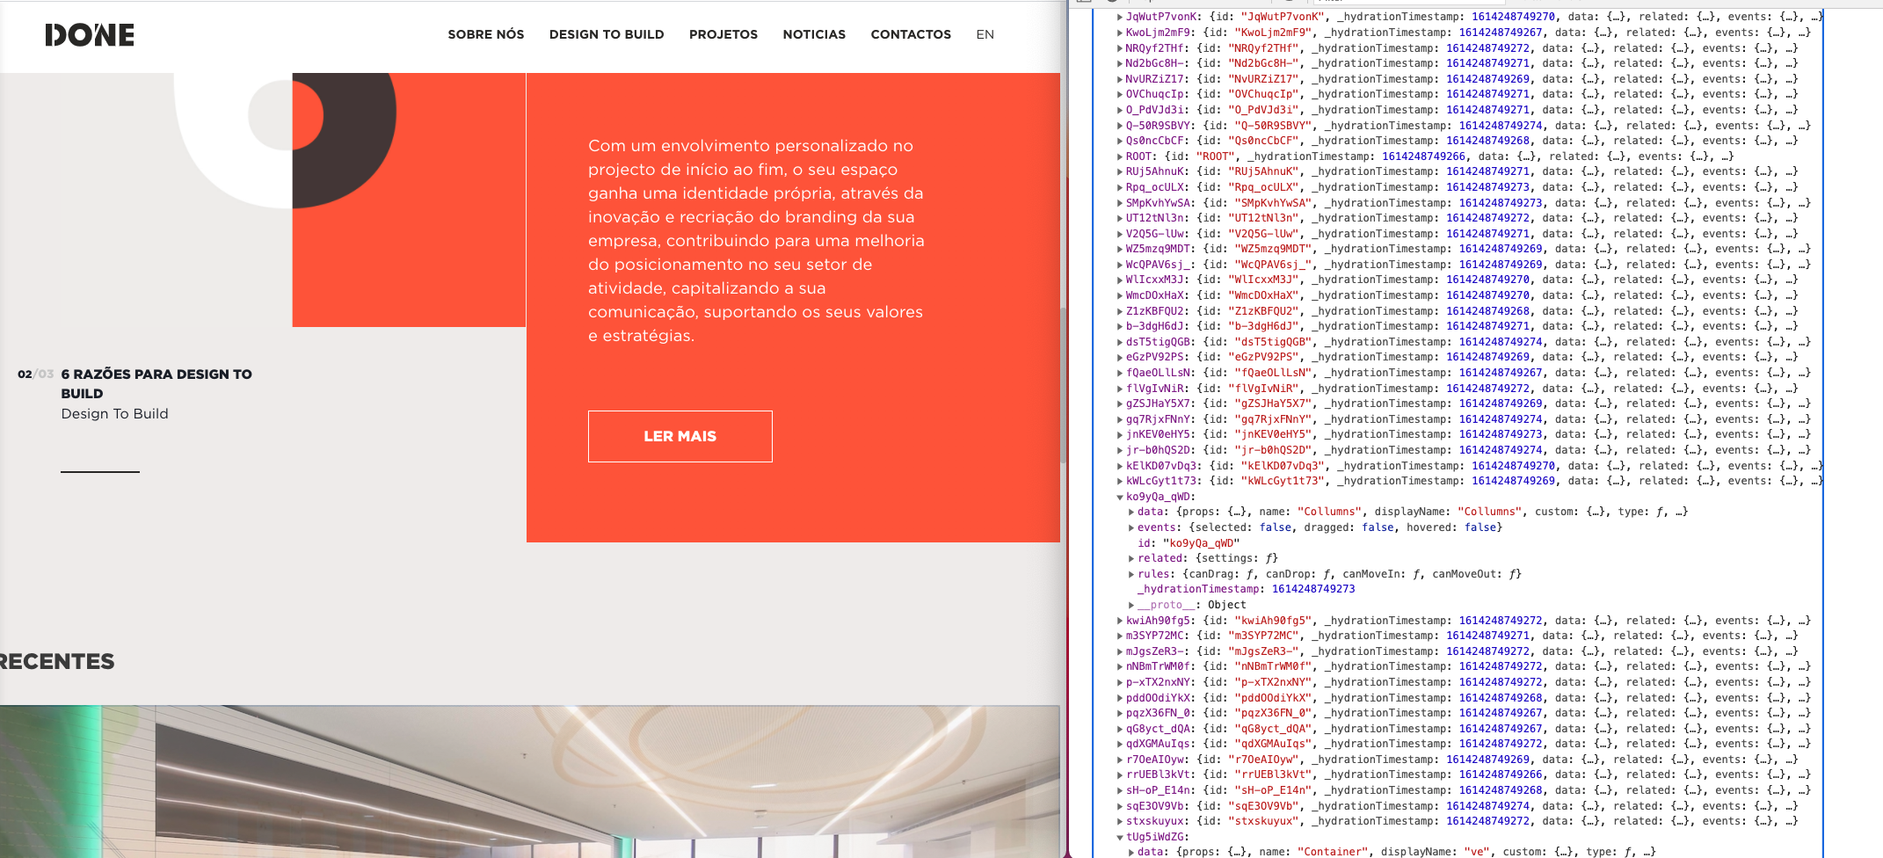
Task: Expand the __proto__ Object entry
Action: pos(1132,604)
